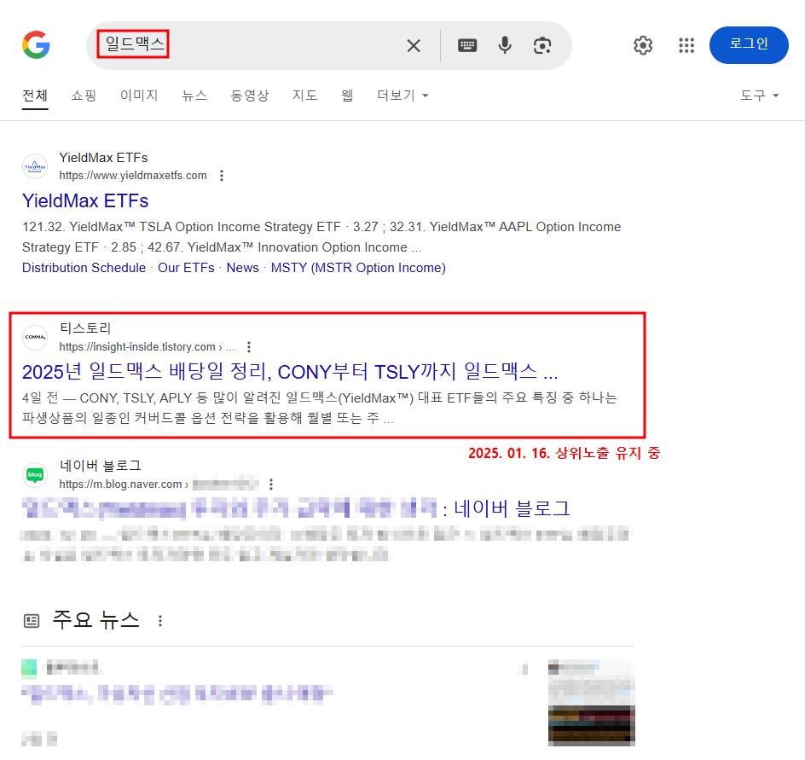Open the blurred news article thumbnail

click(592, 703)
